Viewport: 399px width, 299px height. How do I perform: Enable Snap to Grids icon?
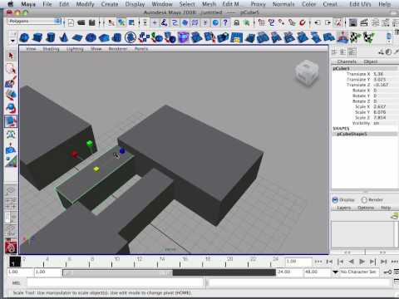click(x=261, y=22)
